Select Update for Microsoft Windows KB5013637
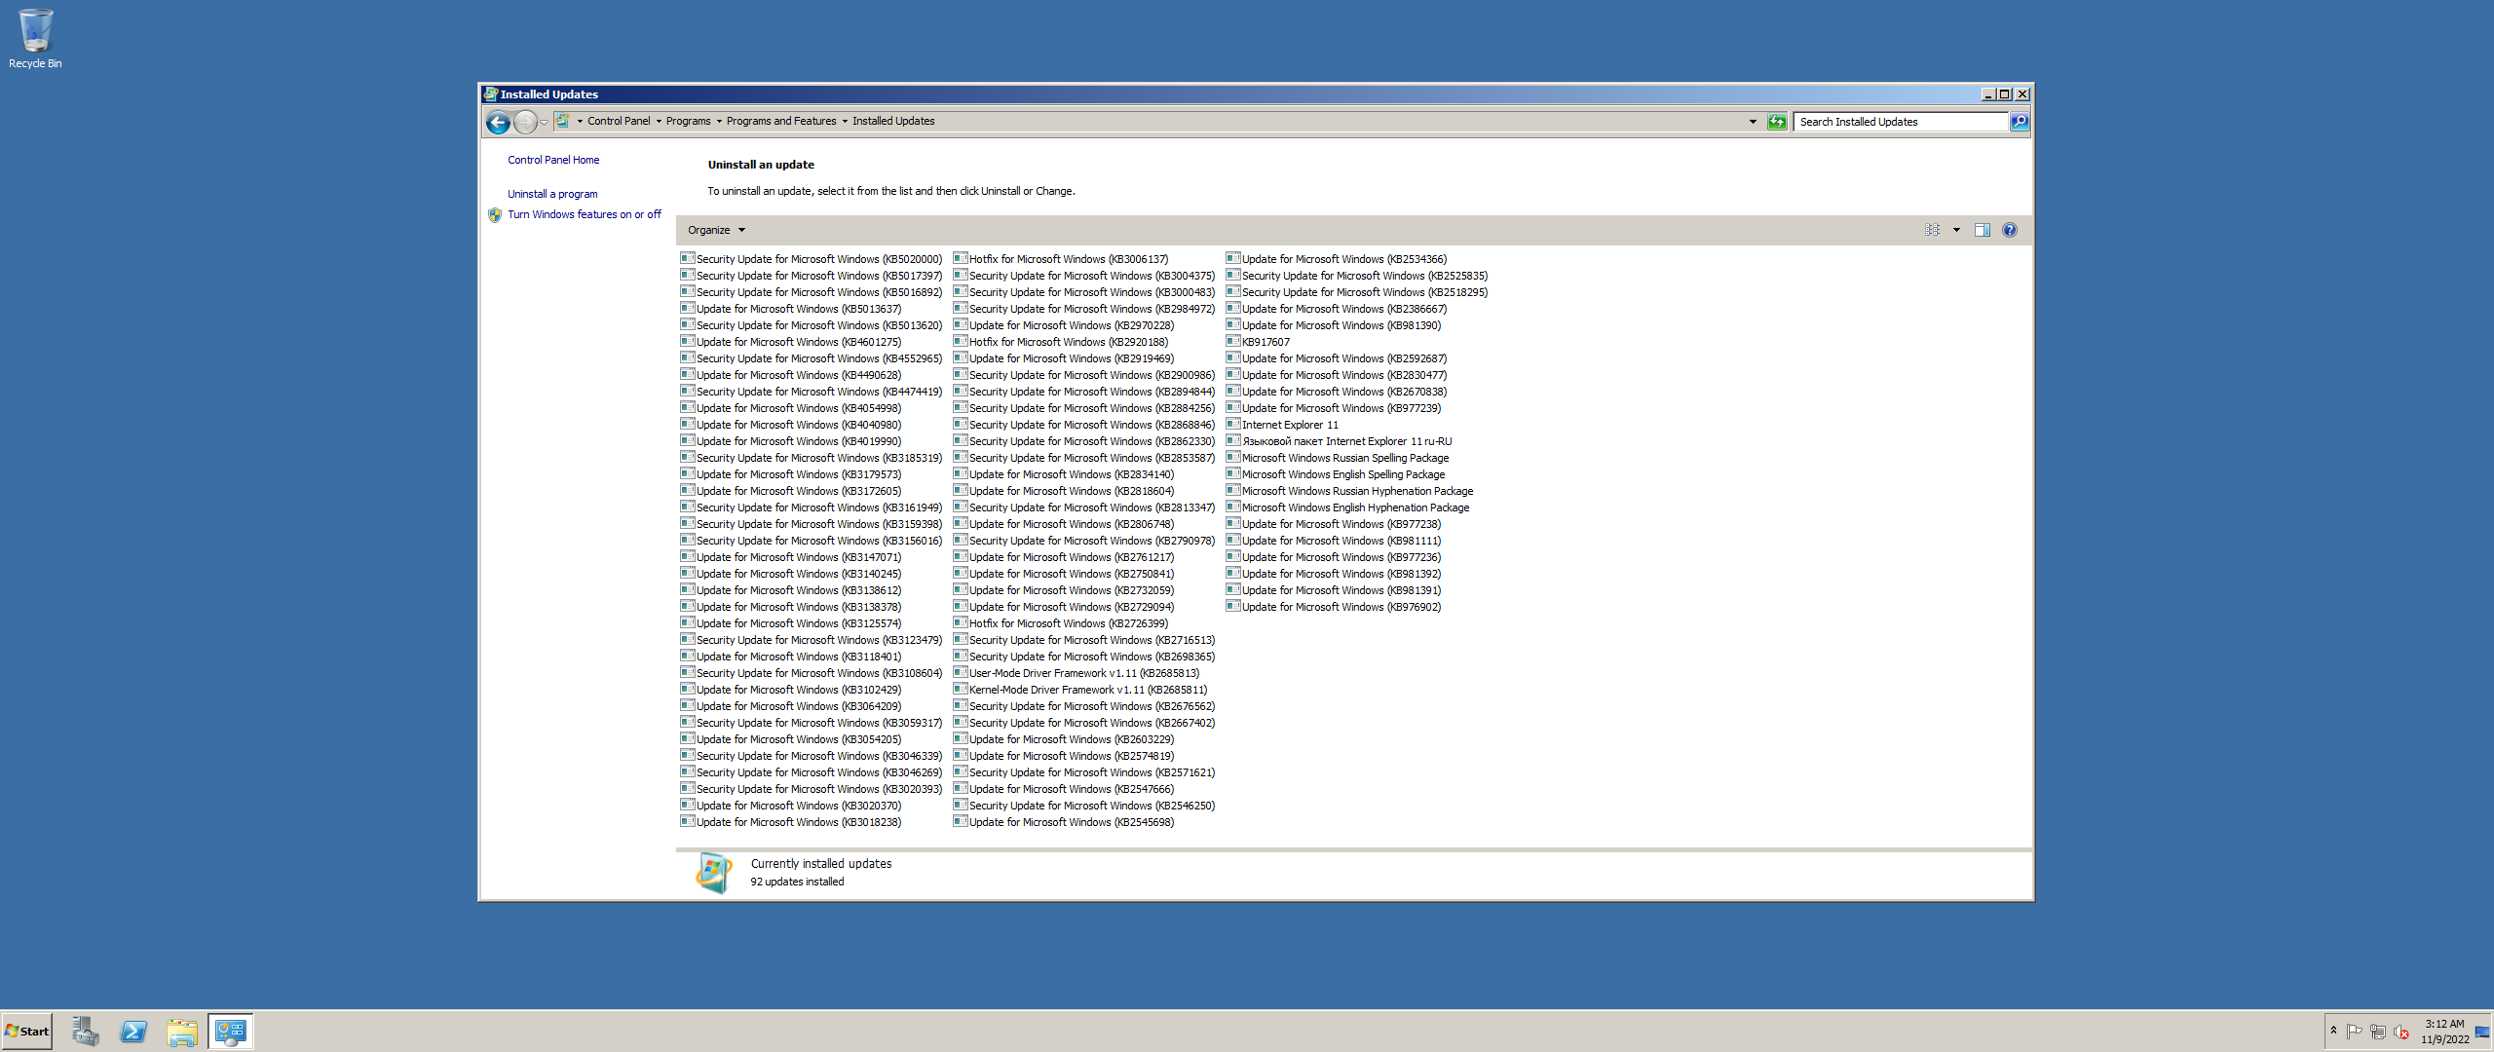2494x1052 pixels. (x=791, y=309)
